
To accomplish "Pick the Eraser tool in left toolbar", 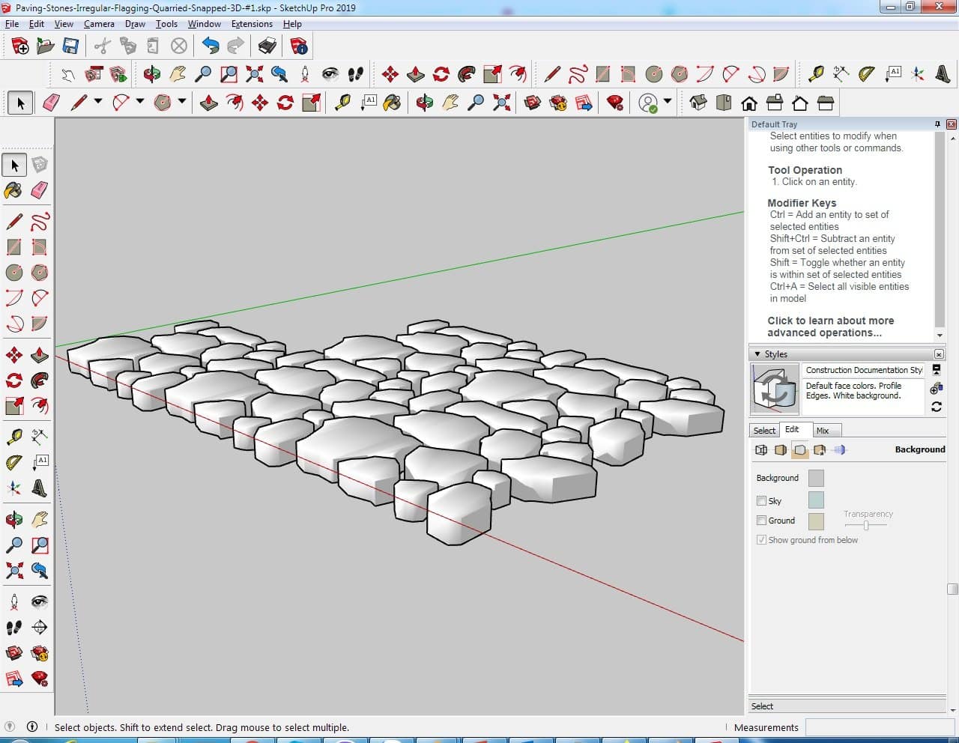I will click(x=40, y=190).
